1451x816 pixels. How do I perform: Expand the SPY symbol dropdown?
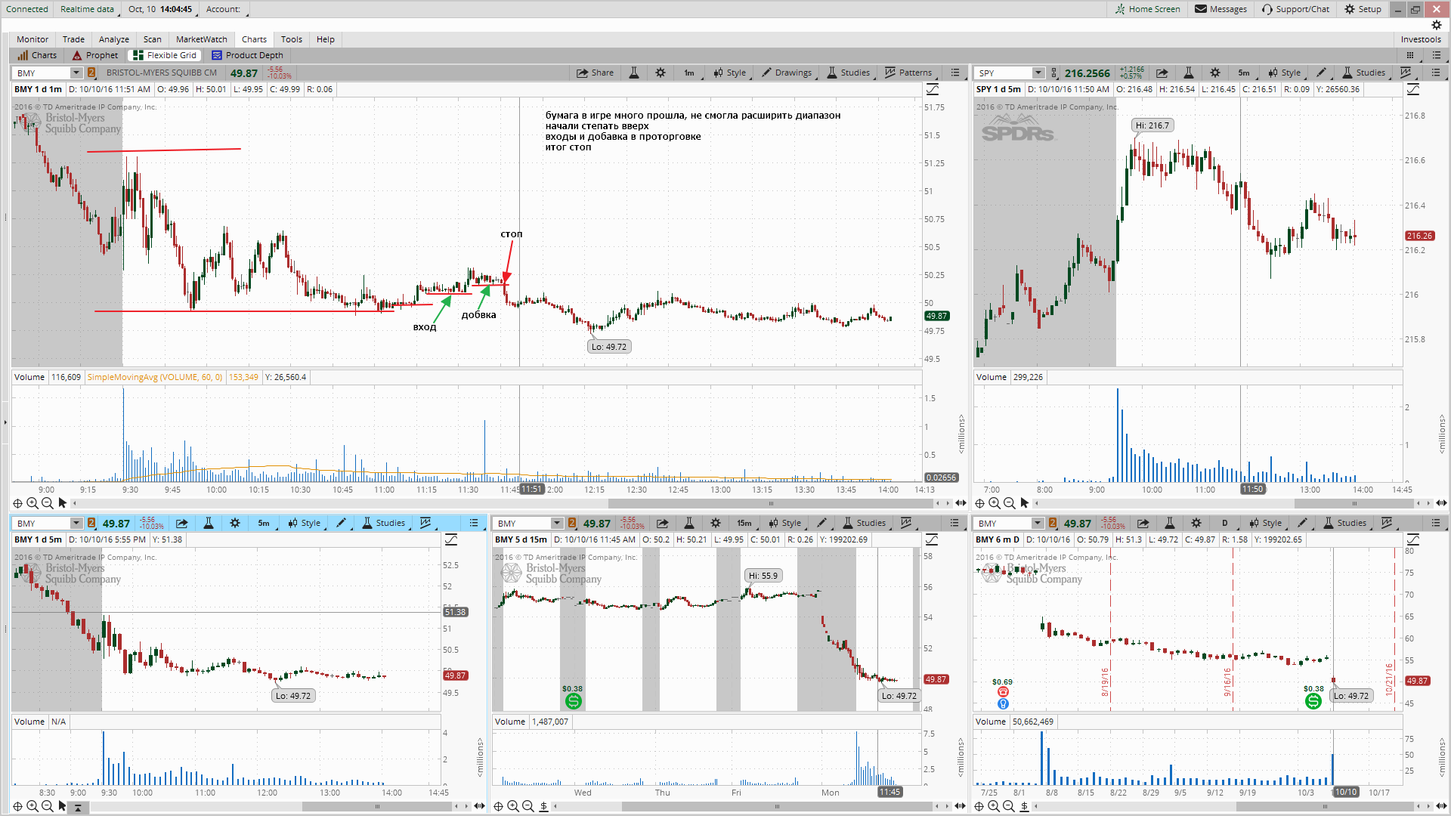[1038, 73]
